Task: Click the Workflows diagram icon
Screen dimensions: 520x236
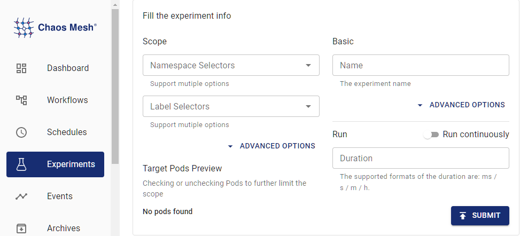Action: (x=21, y=100)
